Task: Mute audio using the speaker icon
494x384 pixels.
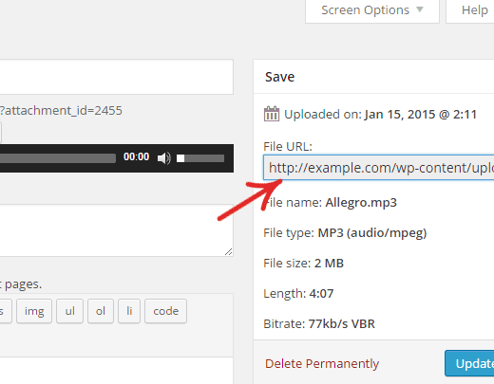Action: [164, 158]
